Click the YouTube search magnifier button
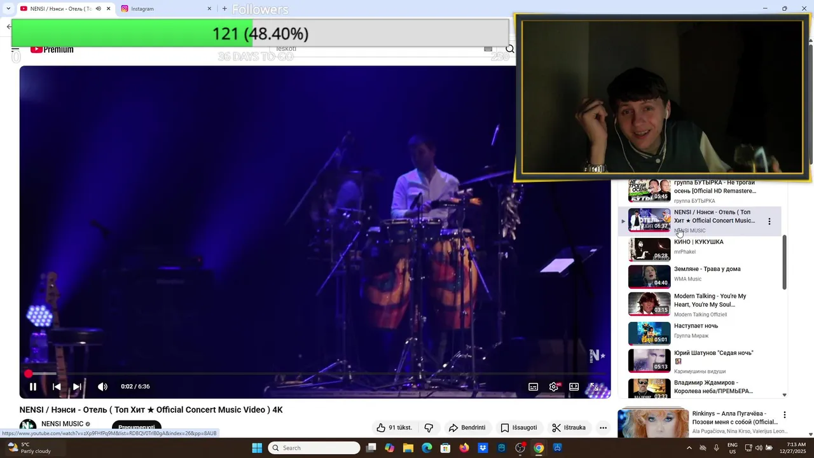This screenshot has width=814, height=458. pos(509,49)
